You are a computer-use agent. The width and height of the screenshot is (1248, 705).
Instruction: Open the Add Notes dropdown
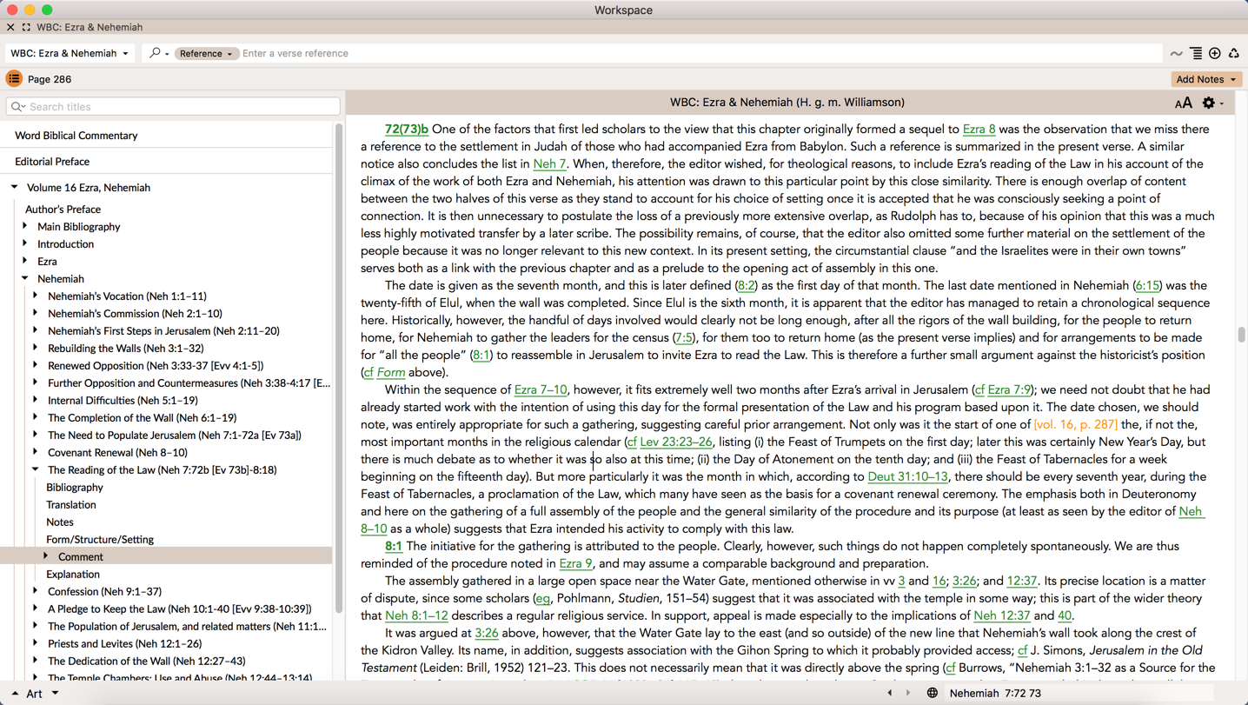[x=1205, y=79]
